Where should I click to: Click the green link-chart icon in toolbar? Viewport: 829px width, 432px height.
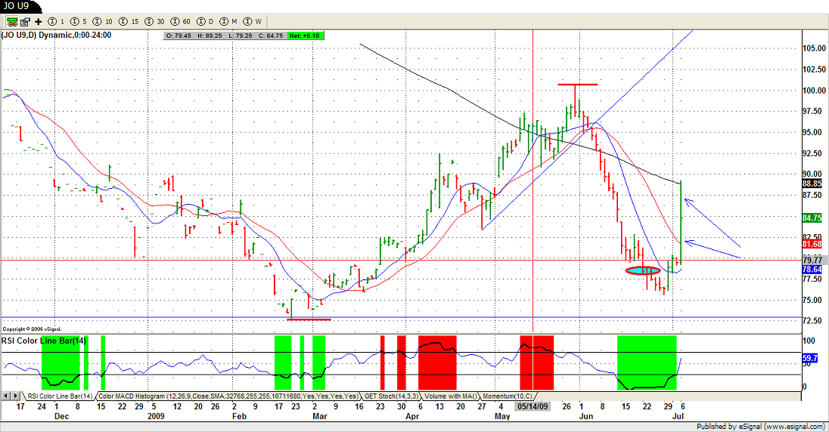(13, 21)
